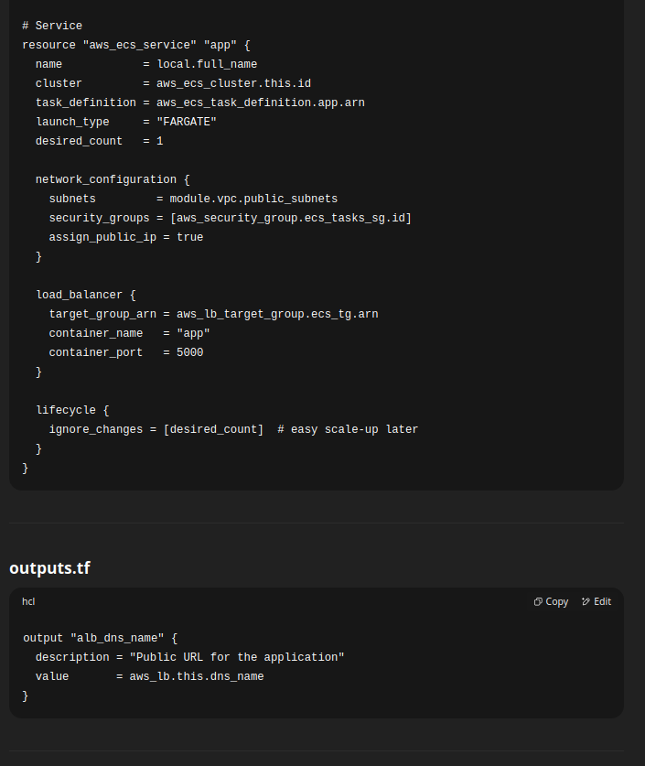This screenshot has height=766, width=645.
Task: Select the alb_dns_name output line
Action: click(x=97, y=637)
